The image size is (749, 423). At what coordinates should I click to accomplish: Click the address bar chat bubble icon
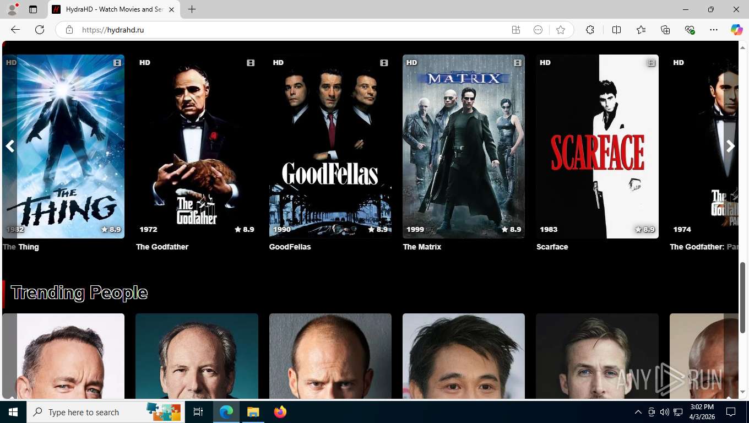click(x=538, y=30)
